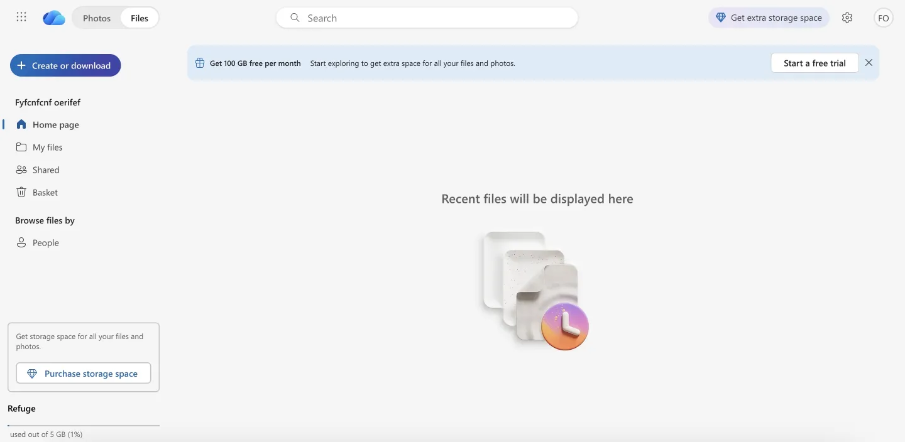Open Get extra storage space options
Image resolution: width=905 pixels, height=442 pixels.
coord(768,18)
